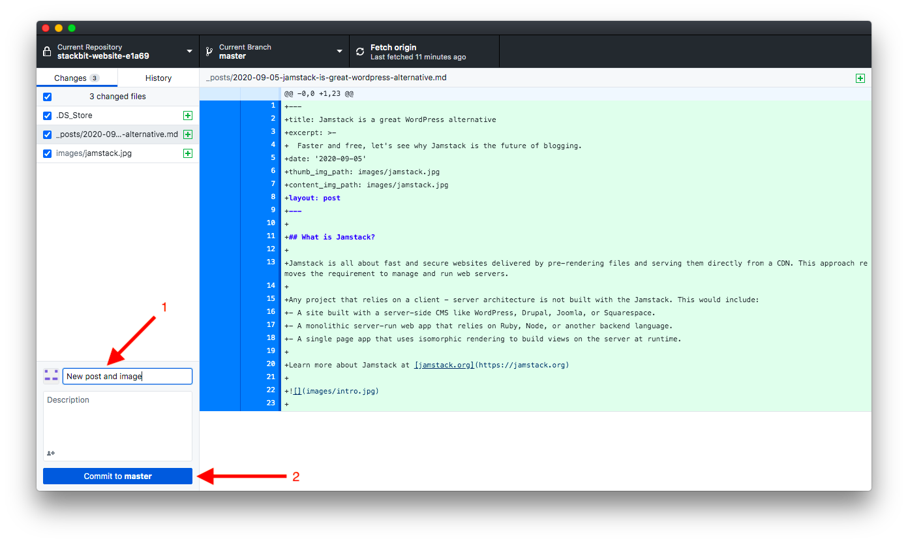Click the changes count badge '3'
This screenshot has width=908, height=543.
(x=95, y=78)
